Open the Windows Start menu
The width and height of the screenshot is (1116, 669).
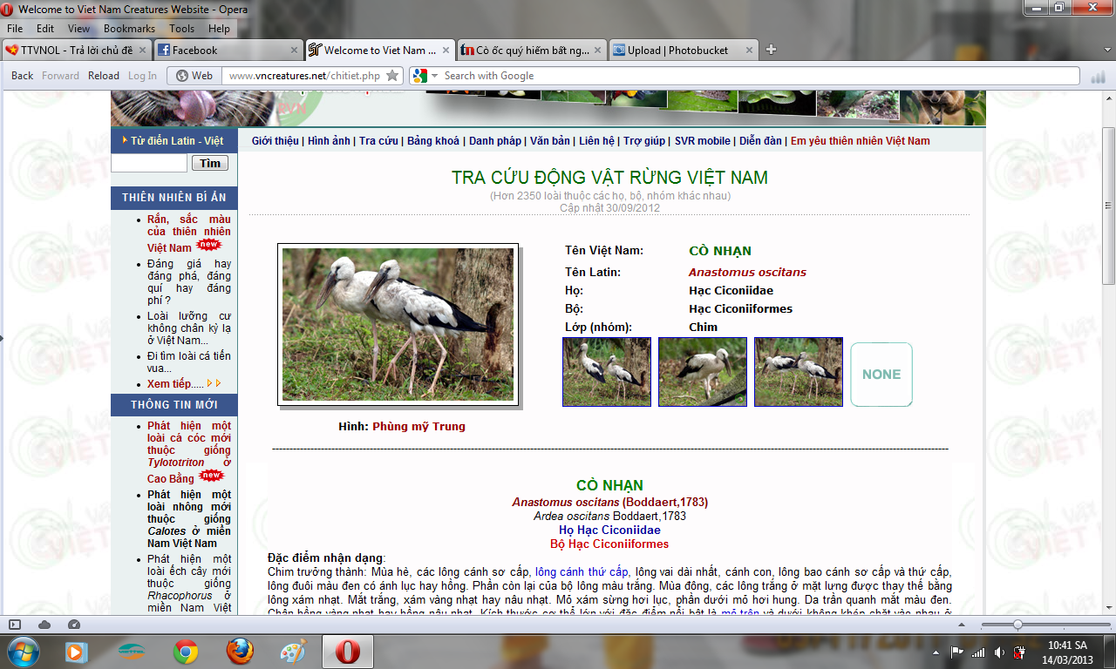(x=23, y=652)
